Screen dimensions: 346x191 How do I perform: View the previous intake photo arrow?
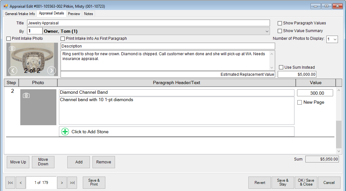click(x=13, y=71)
